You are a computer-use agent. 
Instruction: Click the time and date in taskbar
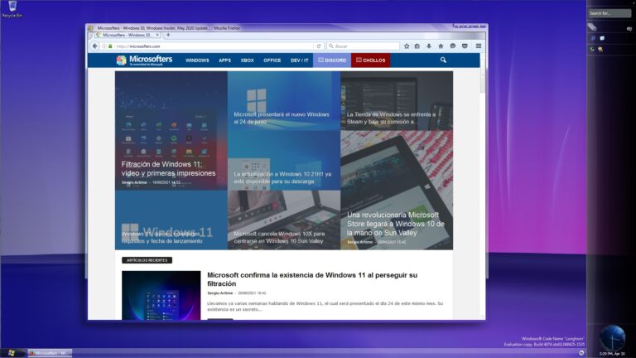click(x=612, y=354)
